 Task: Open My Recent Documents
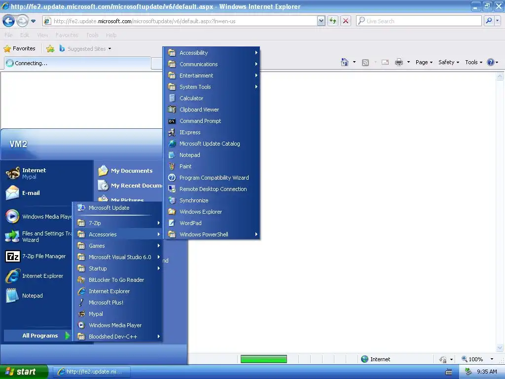click(x=129, y=186)
